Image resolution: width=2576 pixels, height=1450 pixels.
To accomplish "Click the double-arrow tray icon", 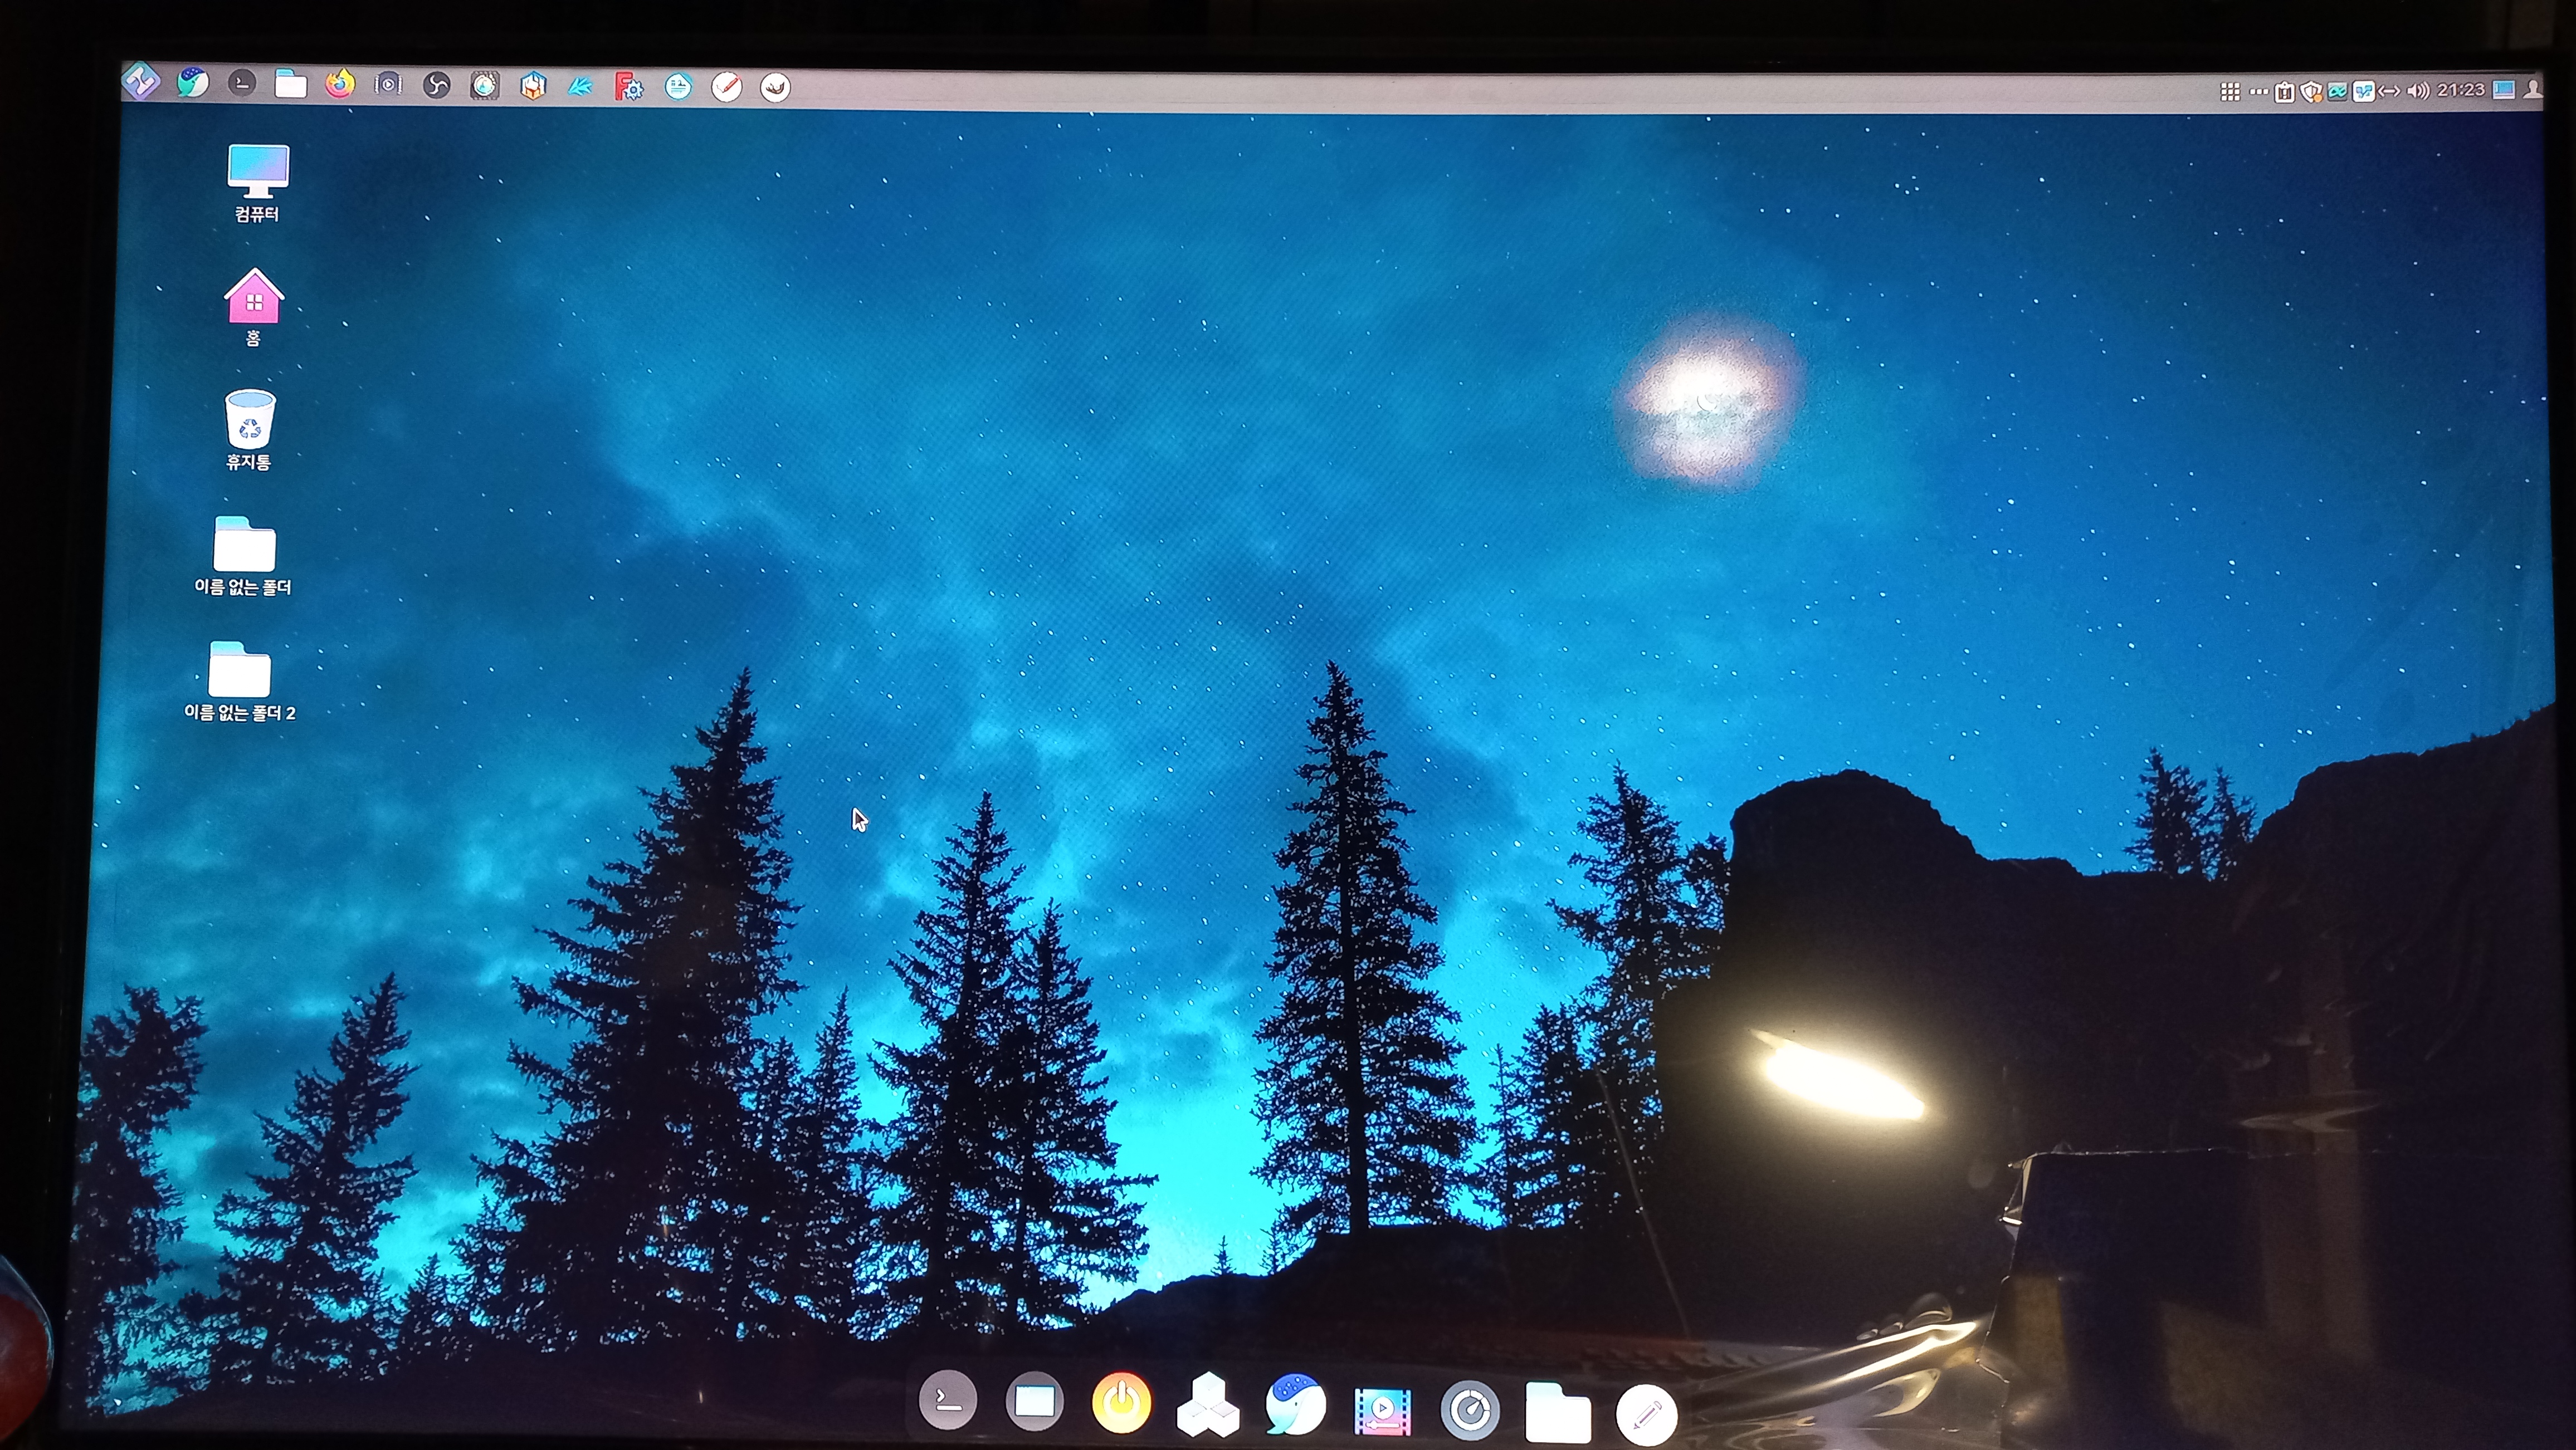I will (2389, 92).
